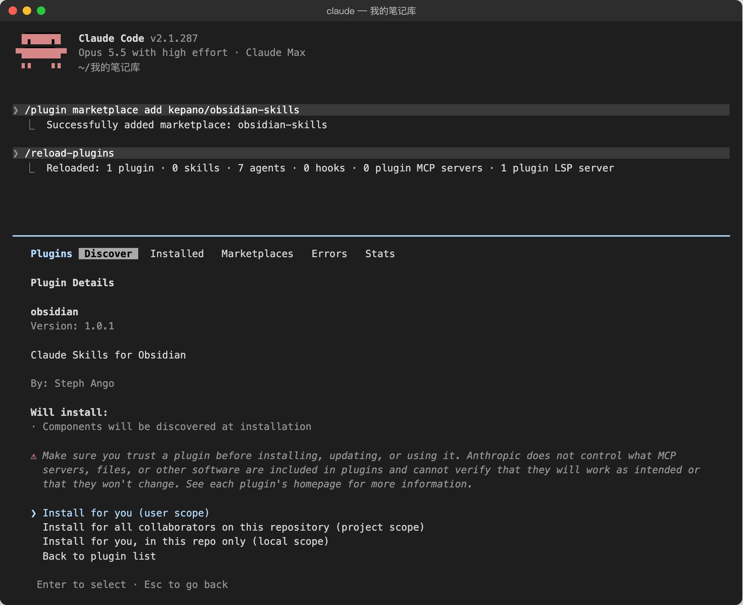743x605 pixels.
Task: Click the window title claude — 我的笔记库
Action: point(371,11)
